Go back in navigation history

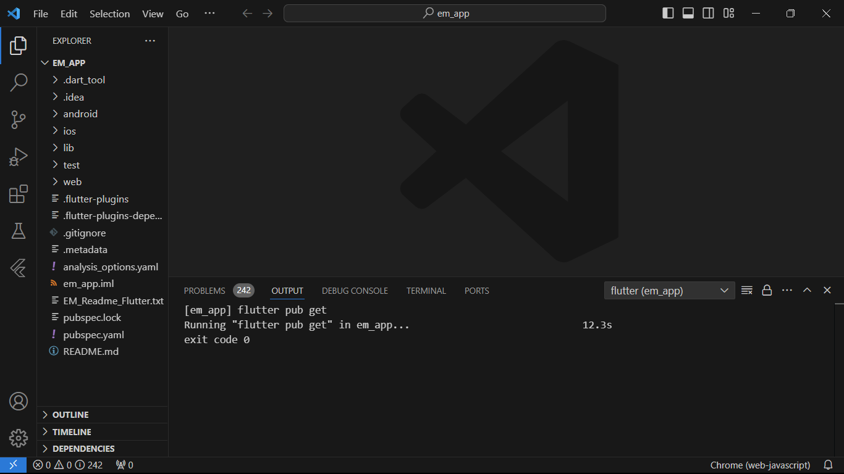coord(247,13)
